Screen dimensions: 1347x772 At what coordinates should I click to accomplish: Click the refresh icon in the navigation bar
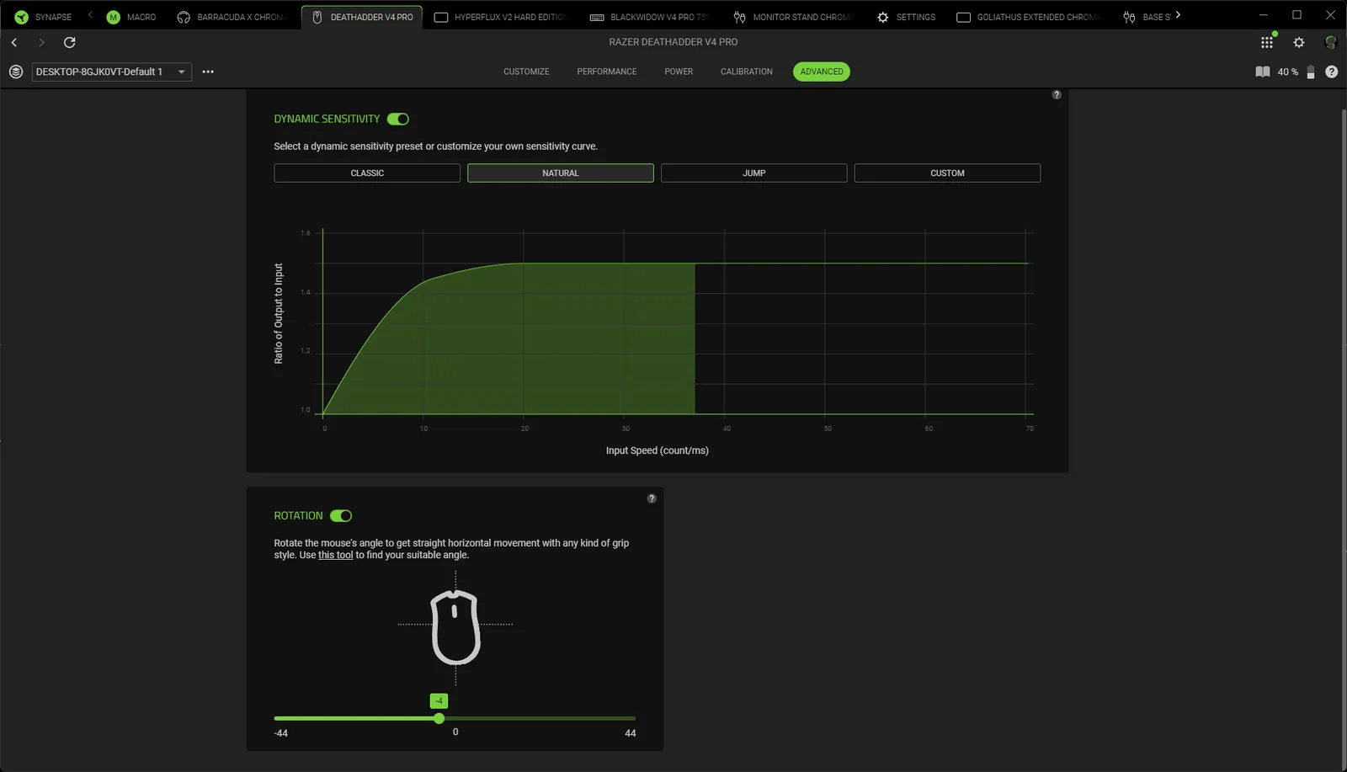click(x=70, y=42)
